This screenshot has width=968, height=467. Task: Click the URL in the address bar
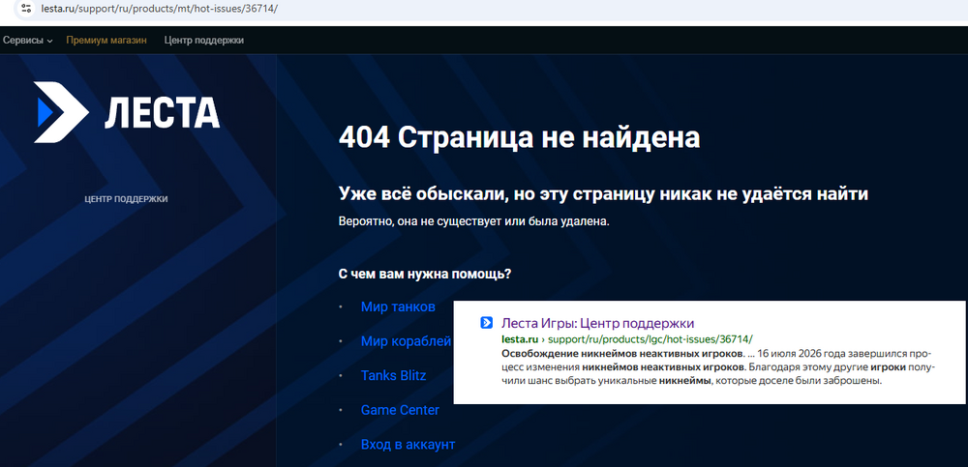[160, 10]
